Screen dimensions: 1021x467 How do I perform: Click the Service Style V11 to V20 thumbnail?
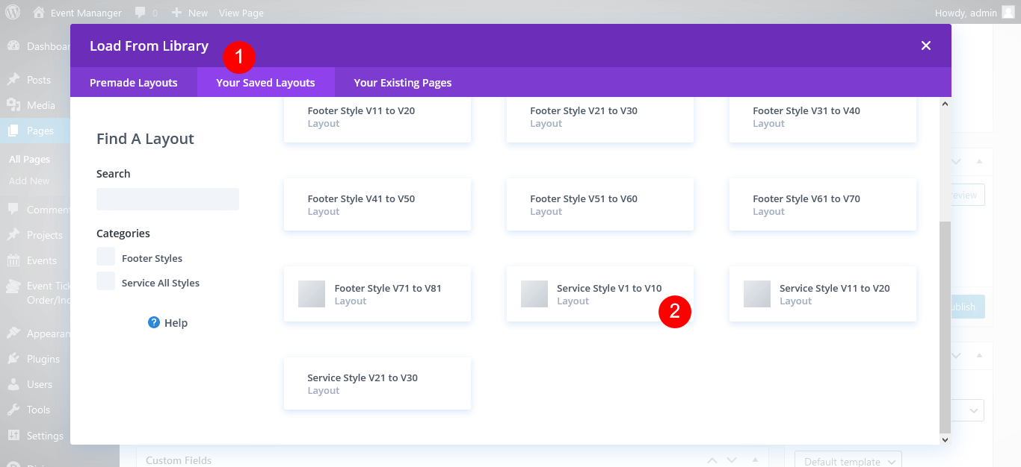757,294
